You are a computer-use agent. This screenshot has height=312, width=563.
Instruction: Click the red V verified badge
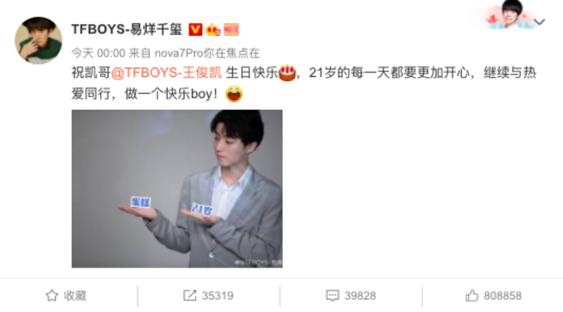pyautogui.click(x=196, y=30)
